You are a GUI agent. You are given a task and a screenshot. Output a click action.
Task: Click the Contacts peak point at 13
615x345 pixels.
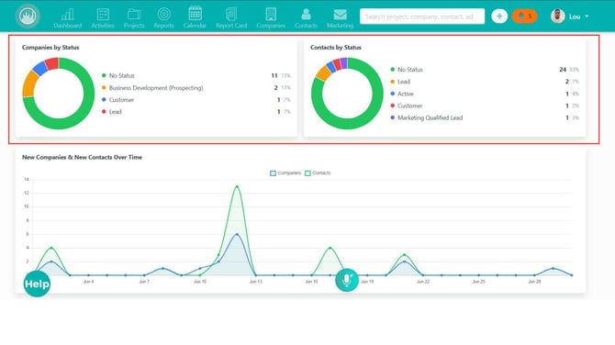click(237, 186)
